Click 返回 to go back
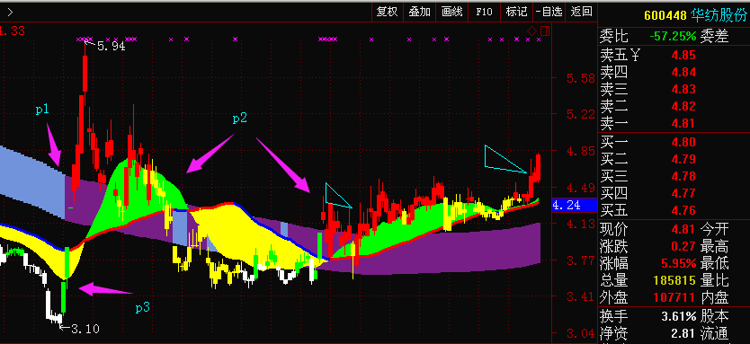The width and height of the screenshot is (750, 344). coord(581,12)
